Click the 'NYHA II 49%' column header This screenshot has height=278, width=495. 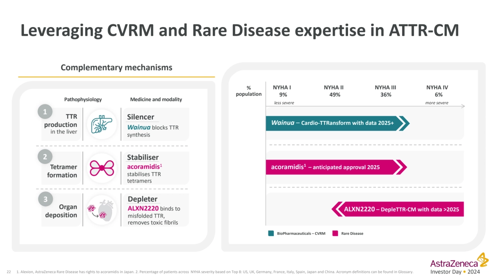pos(334,91)
